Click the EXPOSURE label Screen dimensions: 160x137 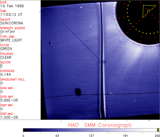(x=7, y=71)
